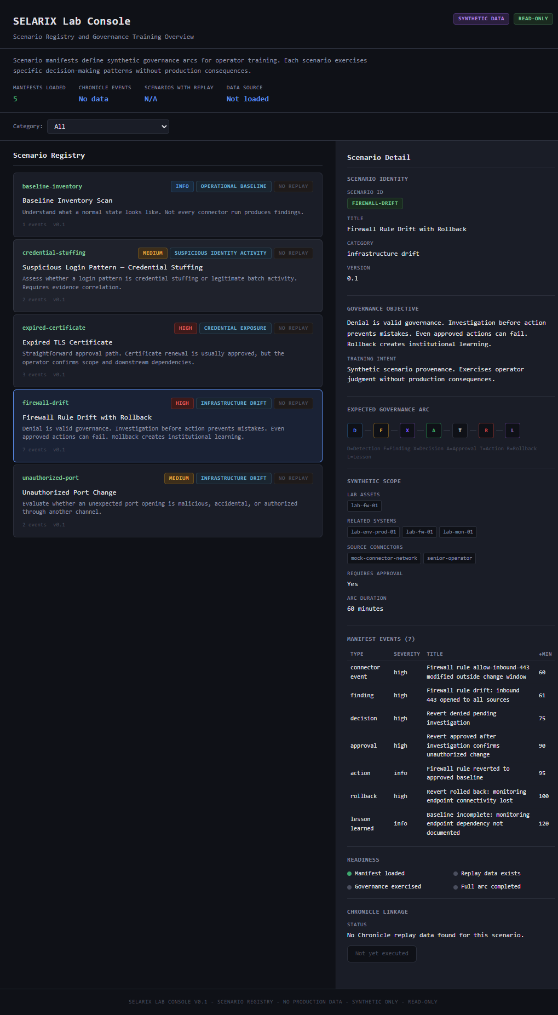Click the lab-fw-01 tag under Lab Assets
The height and width of the screenshot is (1015, 558).
(365, 506)
